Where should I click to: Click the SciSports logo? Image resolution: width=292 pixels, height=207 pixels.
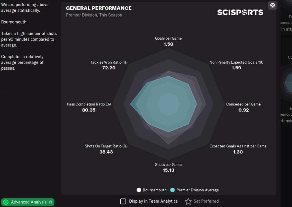(240, 12)
